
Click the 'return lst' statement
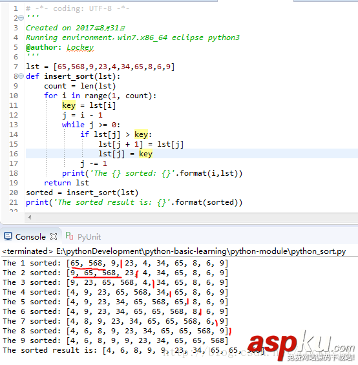tap(67, 183)
